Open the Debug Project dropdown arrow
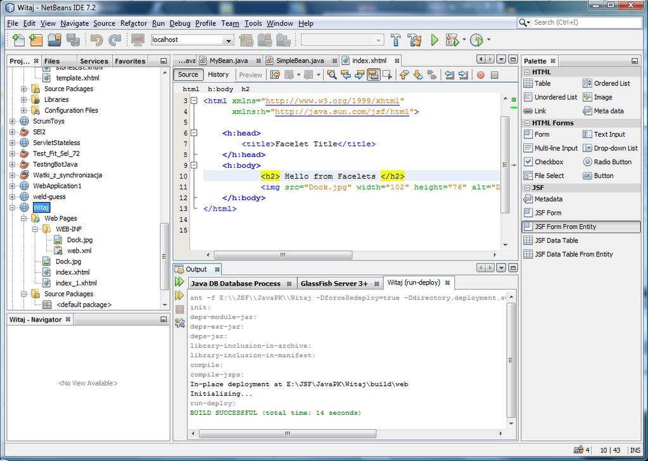Viewport: 648px width, 461px height. click(x=464, y=40)
